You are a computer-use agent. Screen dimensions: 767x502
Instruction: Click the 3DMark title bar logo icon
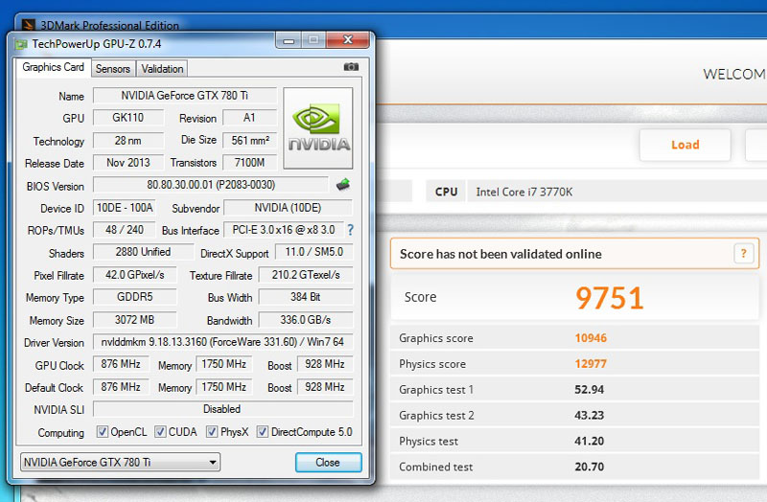coord(29,25)
